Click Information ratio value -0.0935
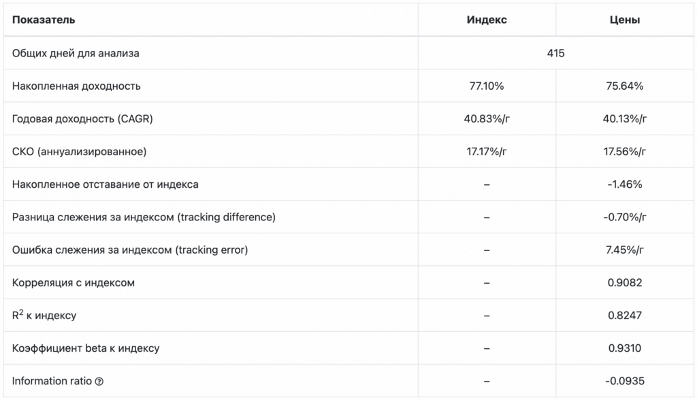The image size is (697, 400). tap(625, 382)
